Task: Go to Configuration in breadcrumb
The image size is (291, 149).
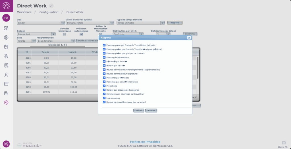Action: pyautogui.click(x=49, y=12)
